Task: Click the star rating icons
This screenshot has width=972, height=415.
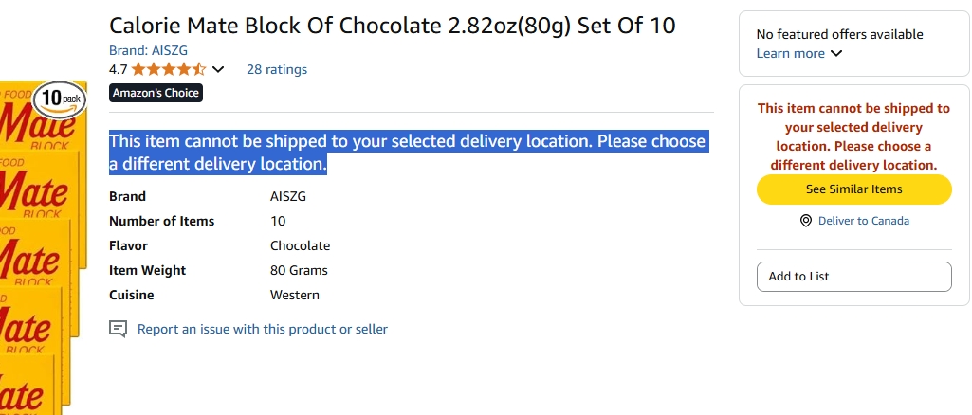Action: [169, 69]
